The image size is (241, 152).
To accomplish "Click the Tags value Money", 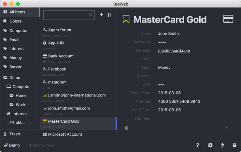I will tap(164, 68).
